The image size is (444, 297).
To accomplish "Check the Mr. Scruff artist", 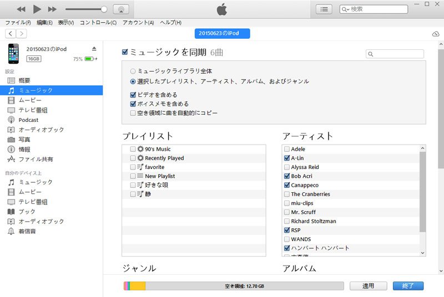I will tap(287, 212).
